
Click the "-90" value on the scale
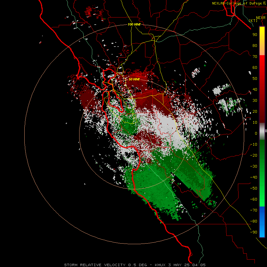254,232
